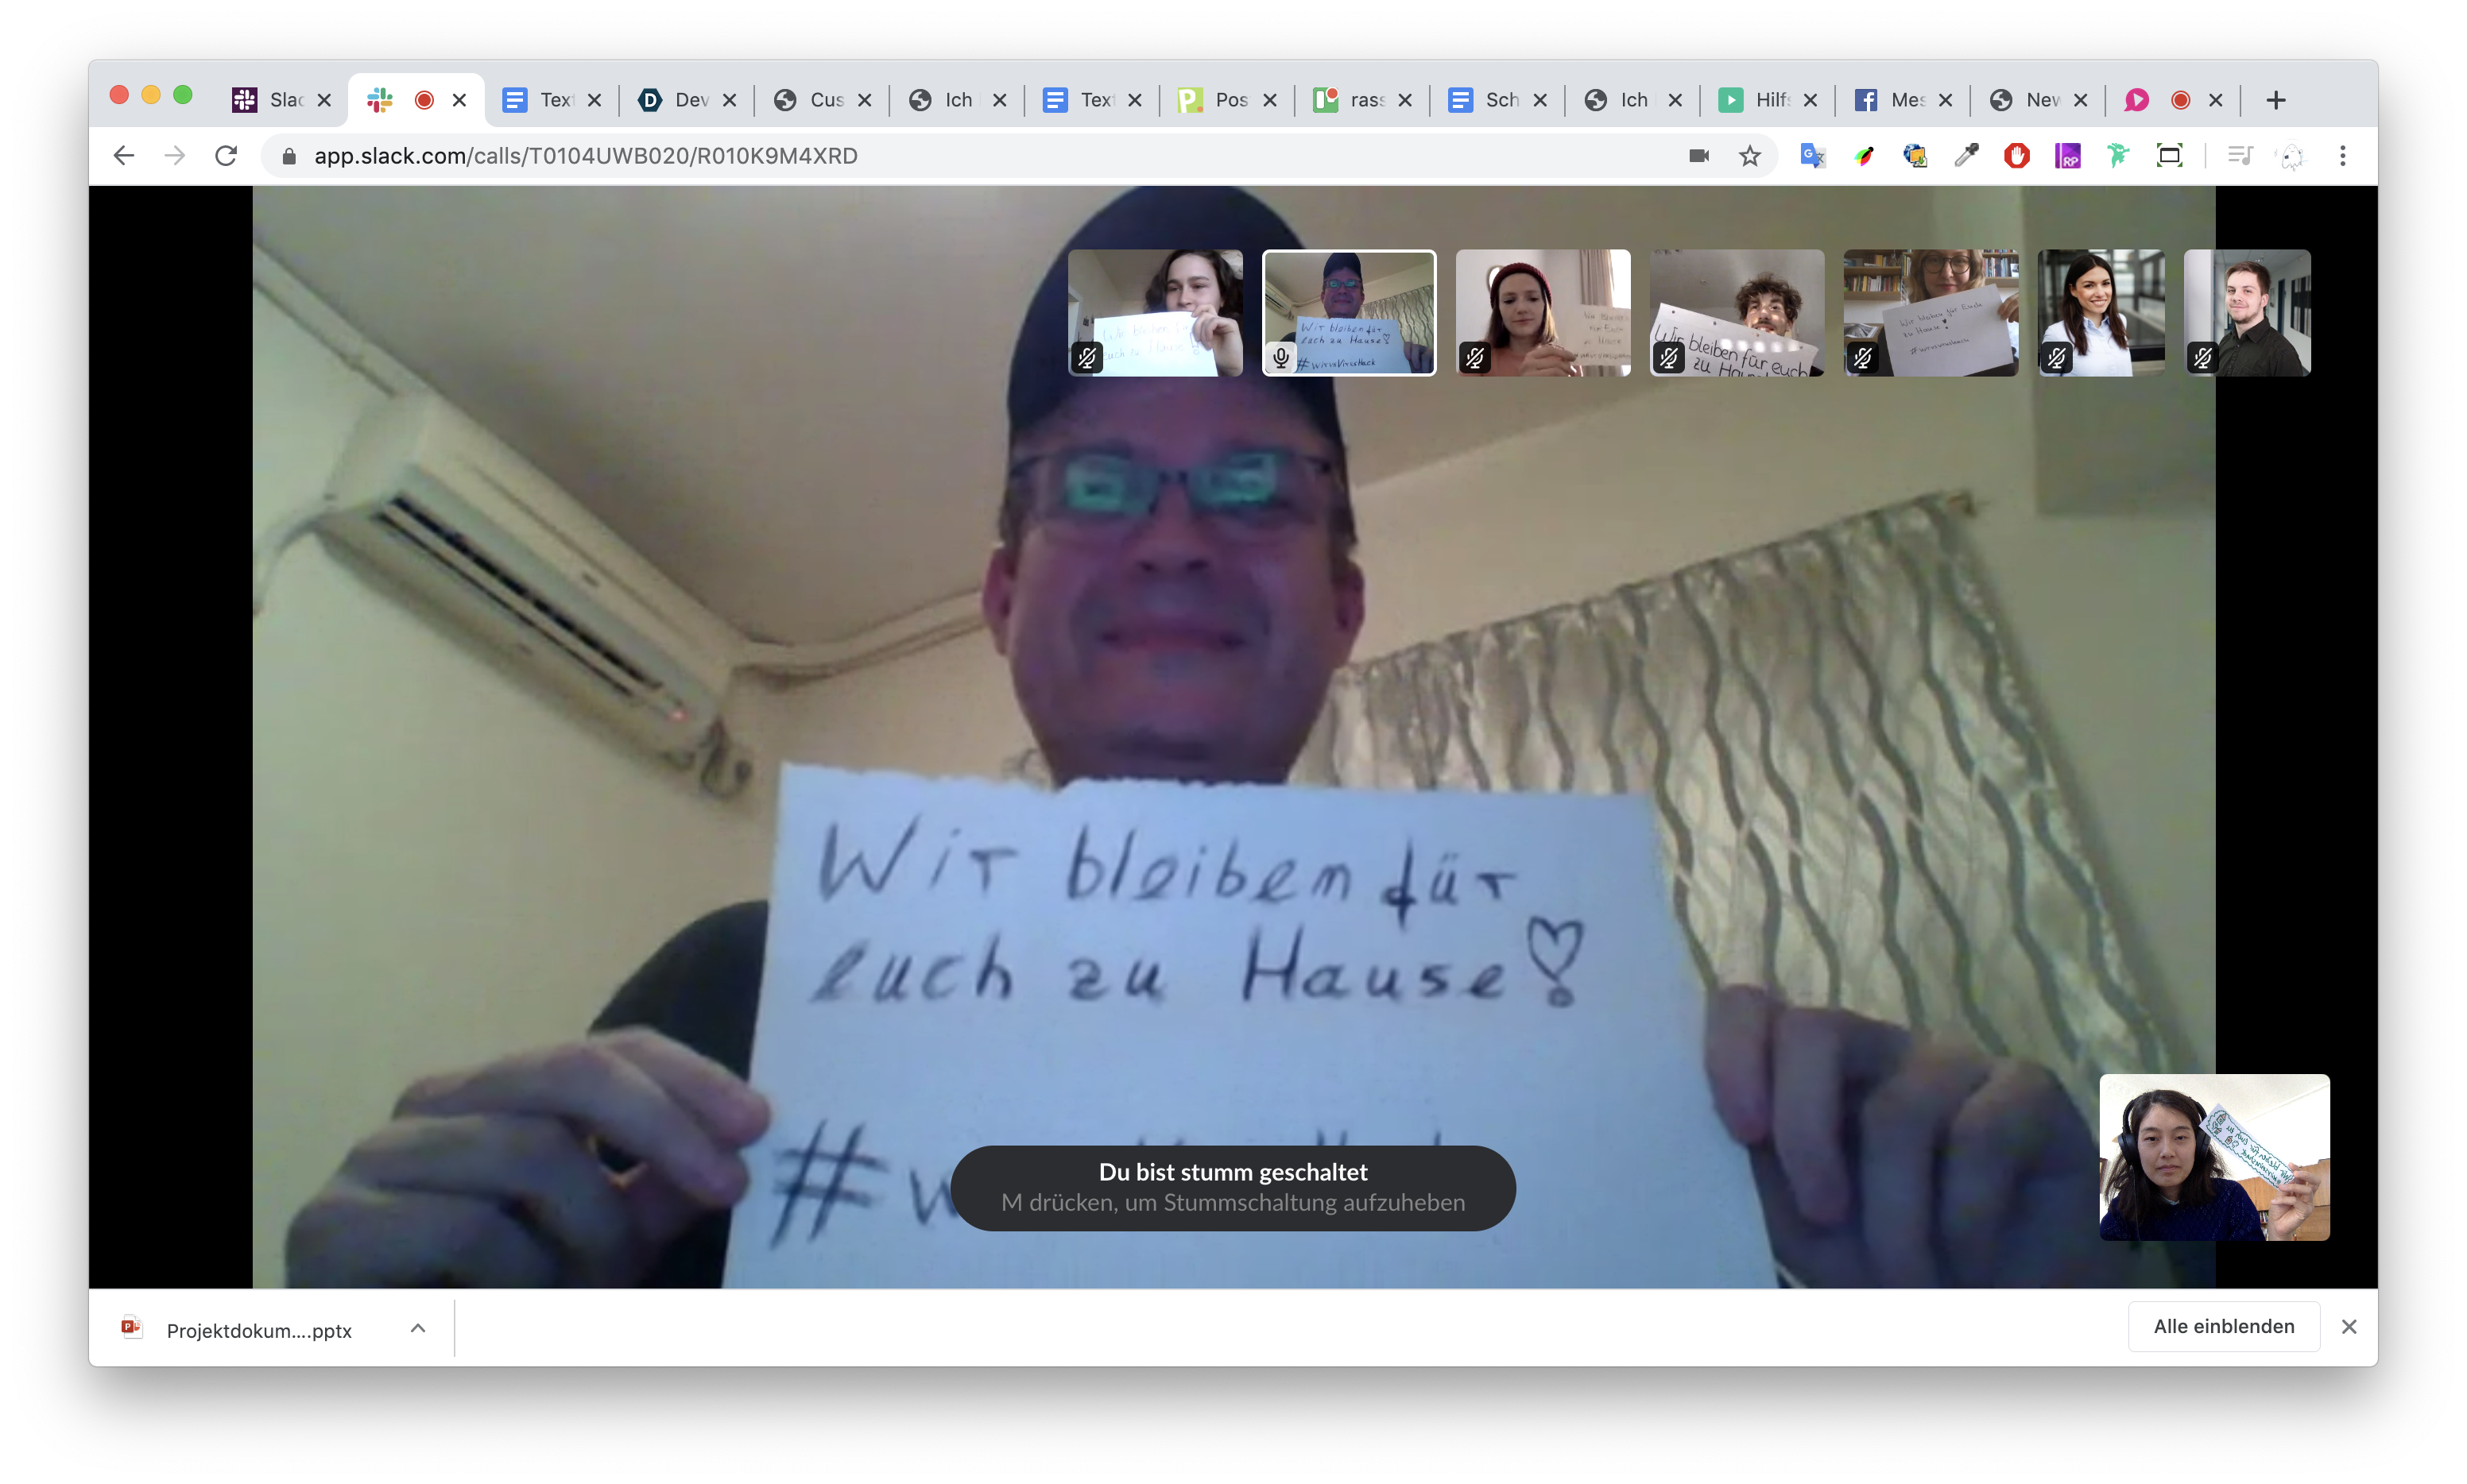Open the red shield ad blocker extension

[x=2016, y=156]
